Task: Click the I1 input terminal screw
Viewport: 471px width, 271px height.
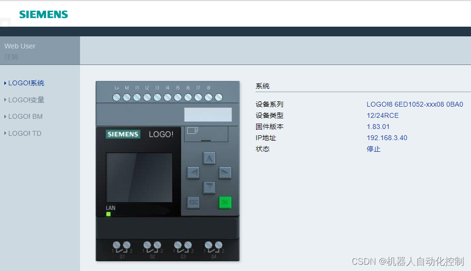Action: (x=137, y=97)
